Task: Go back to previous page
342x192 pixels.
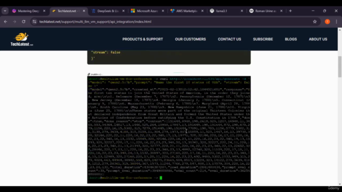Action: [6, 21]
